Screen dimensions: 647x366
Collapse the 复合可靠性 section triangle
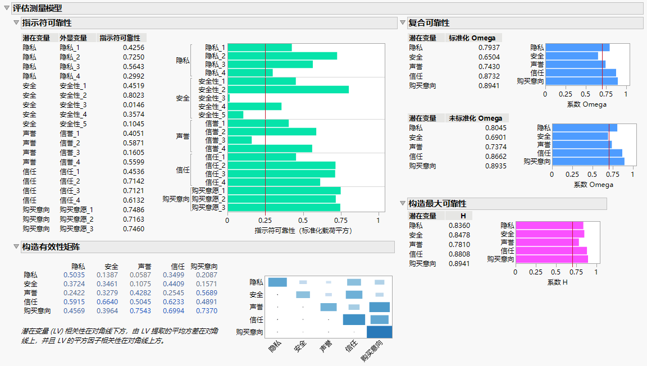coord(403,22)
